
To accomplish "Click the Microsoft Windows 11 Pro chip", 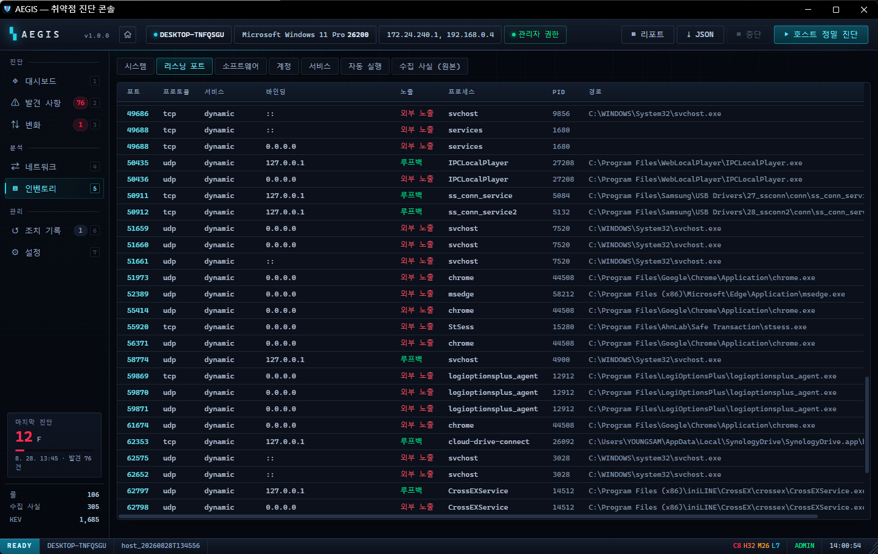I will point(305,35).
